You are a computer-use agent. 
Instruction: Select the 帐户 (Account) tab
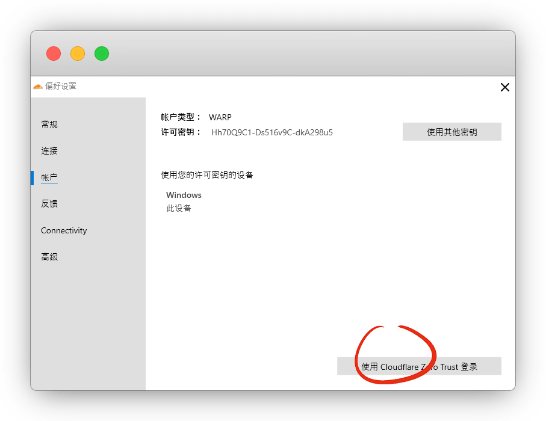49,177
